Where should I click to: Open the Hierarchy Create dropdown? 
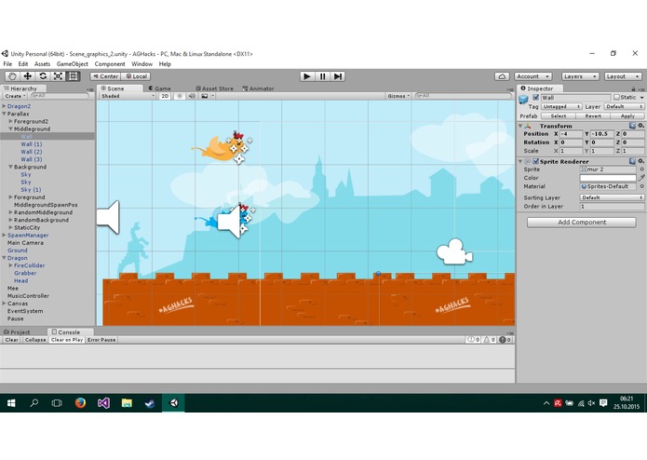pos(15,96)
